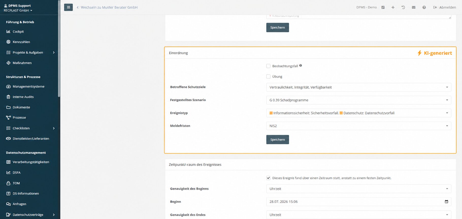Click the Kennzahlen target icon

(8, 42)
